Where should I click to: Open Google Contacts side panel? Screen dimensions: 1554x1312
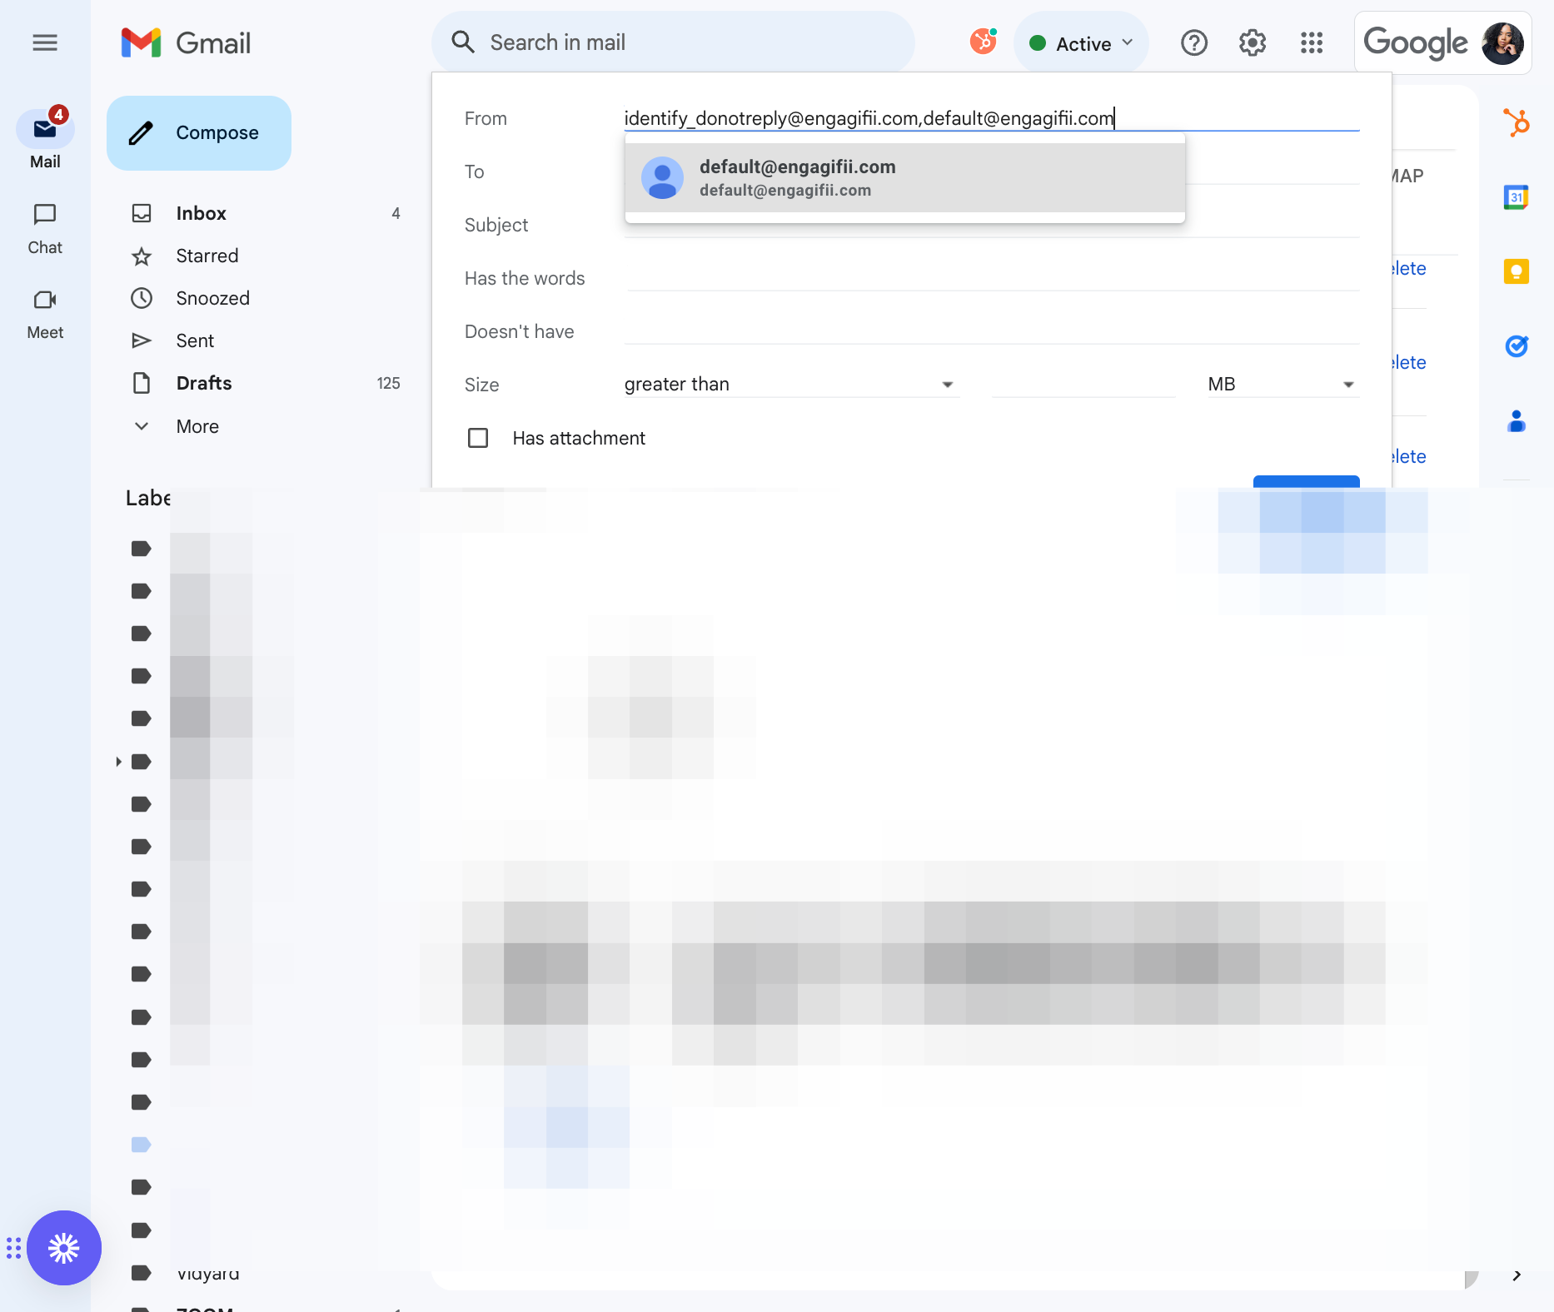pyautogui.click(x=1517, y=421)
